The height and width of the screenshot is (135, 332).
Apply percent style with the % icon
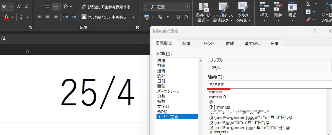point(160,17)
